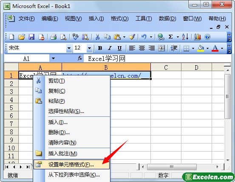Choose 复制(C) in context menu
The width and height of the screenshot is (235, 182).
click(72, 91)
